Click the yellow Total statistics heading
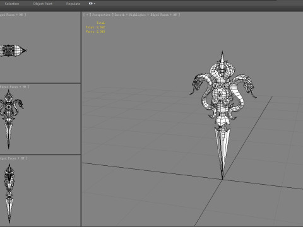Image resolution: width=303 pixels, height=227 pixels. click(x=100, y=23)
